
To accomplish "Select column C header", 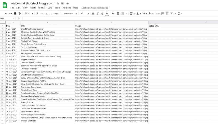I will tap(112, 22).
